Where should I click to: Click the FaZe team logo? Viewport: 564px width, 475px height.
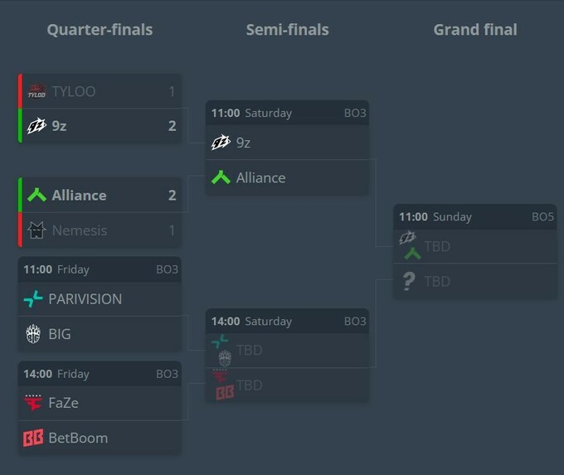point(33,403)
